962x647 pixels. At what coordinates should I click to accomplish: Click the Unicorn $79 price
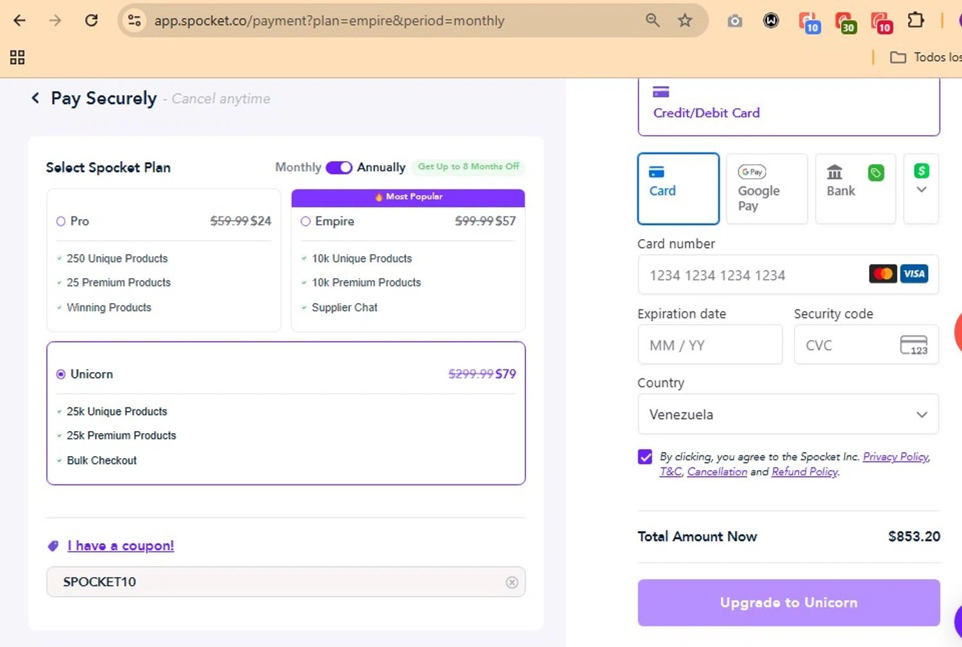[505, 374]
